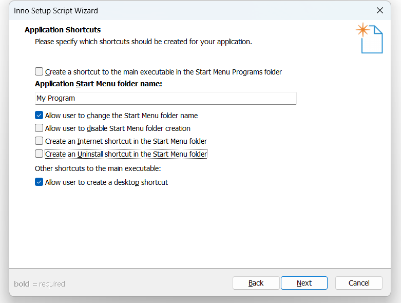Click the Application Start Menu folder name label

coord(99,84)
